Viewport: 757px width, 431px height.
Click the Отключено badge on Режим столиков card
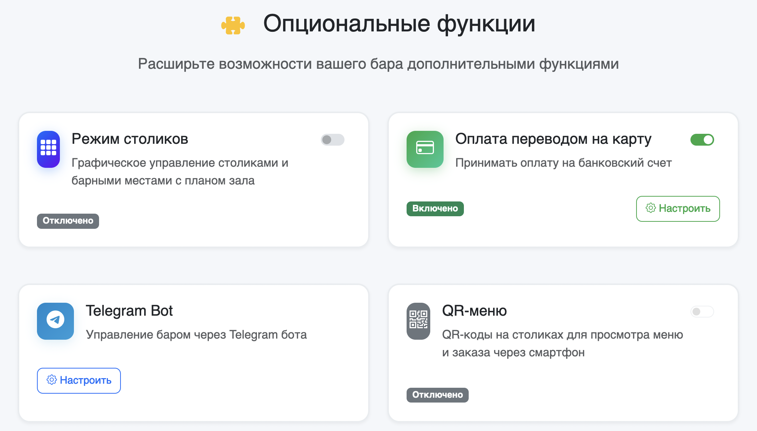[68, 221]
